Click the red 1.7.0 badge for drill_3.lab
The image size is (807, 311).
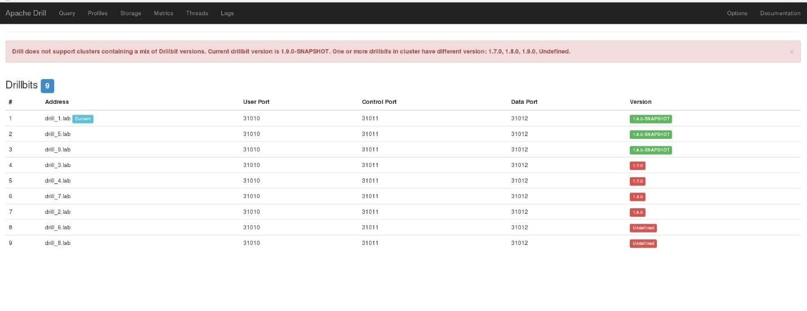pos(637,165)
